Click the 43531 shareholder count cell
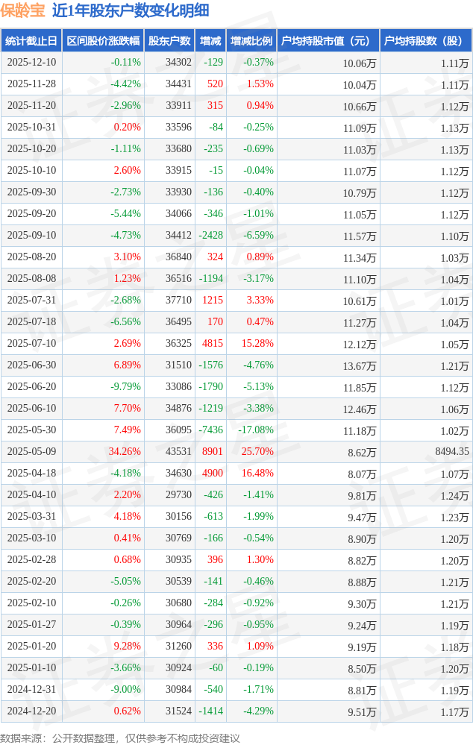The height and width of the screenshot is (745, 473). coord(178,452)
